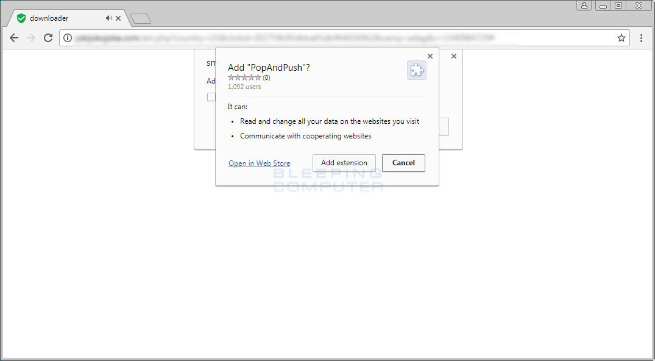Click the star rating stars next to PopAndPush
This screenshot has width=655, height=361.
click(x=246, y=77)
